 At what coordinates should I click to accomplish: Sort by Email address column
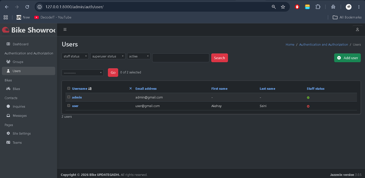[146, 89]
